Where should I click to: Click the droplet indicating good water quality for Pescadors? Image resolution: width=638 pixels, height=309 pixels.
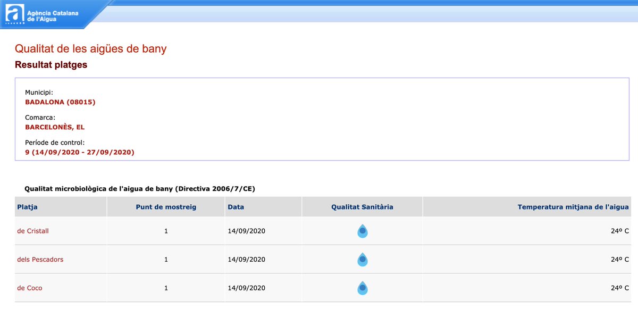point(362,260)
